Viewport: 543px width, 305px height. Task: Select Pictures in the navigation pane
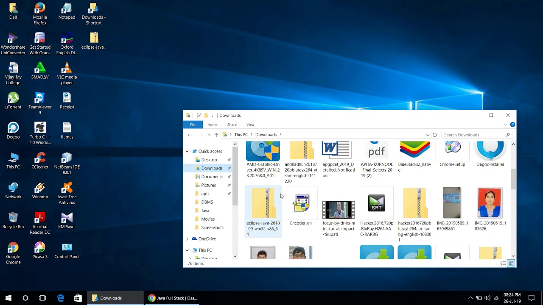pos(208,185)
